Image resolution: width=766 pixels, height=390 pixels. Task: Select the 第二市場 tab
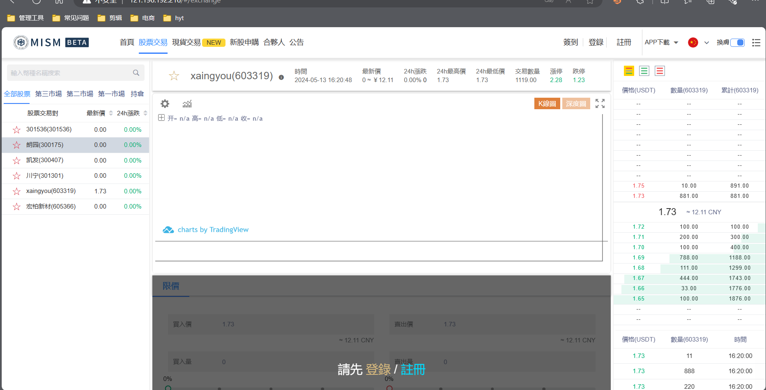pyautogui.click(x=80, y=94)
